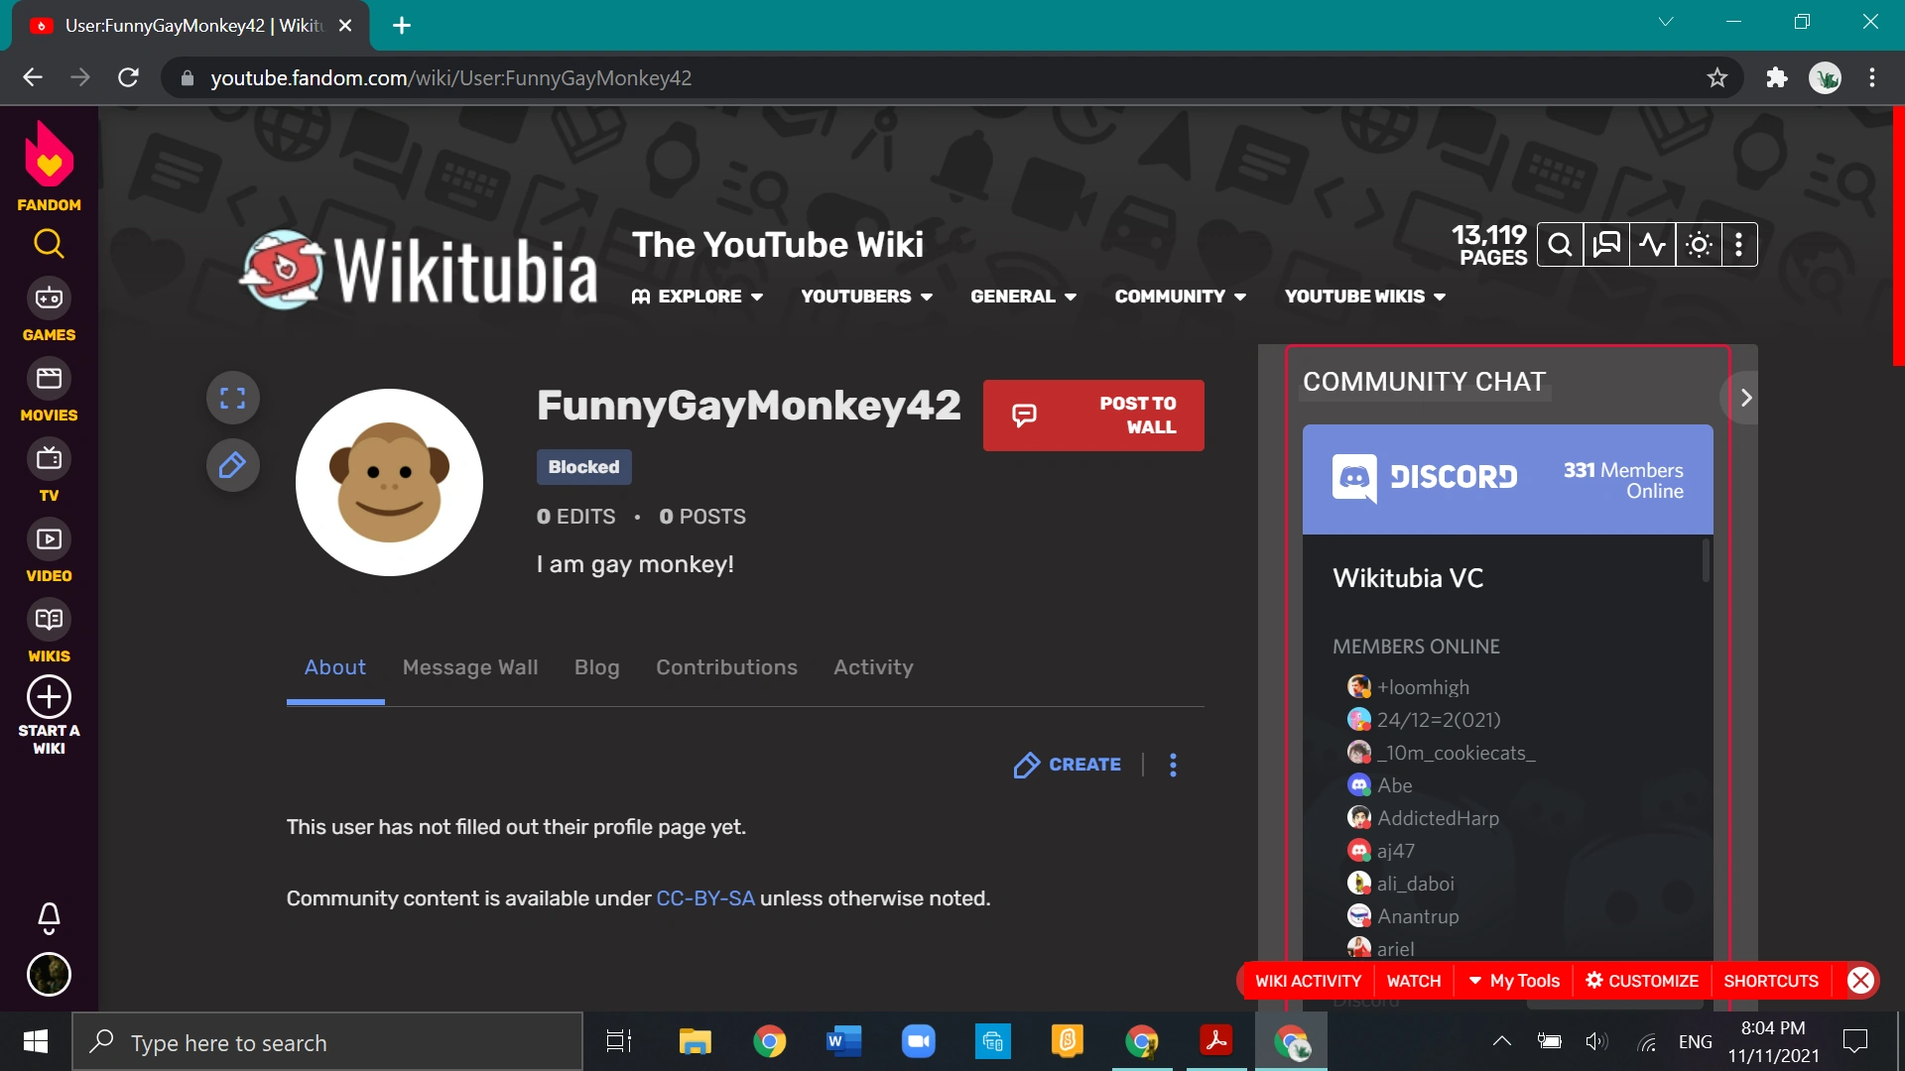
Task: Collapse the Community Chat side panel arrow
Action: 1745,398
